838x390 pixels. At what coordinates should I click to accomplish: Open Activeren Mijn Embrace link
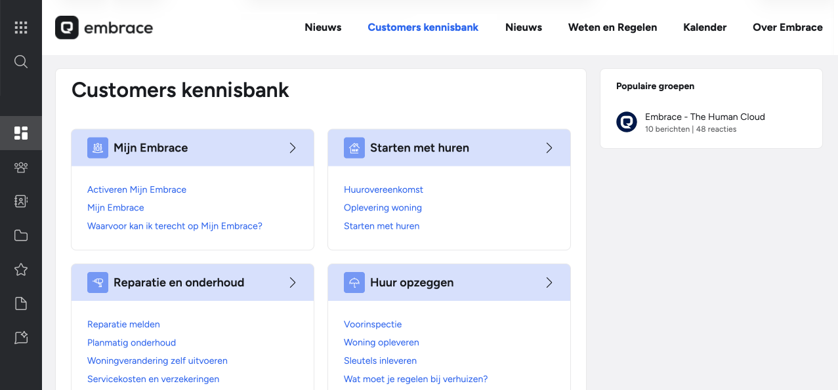click(136, 189)
